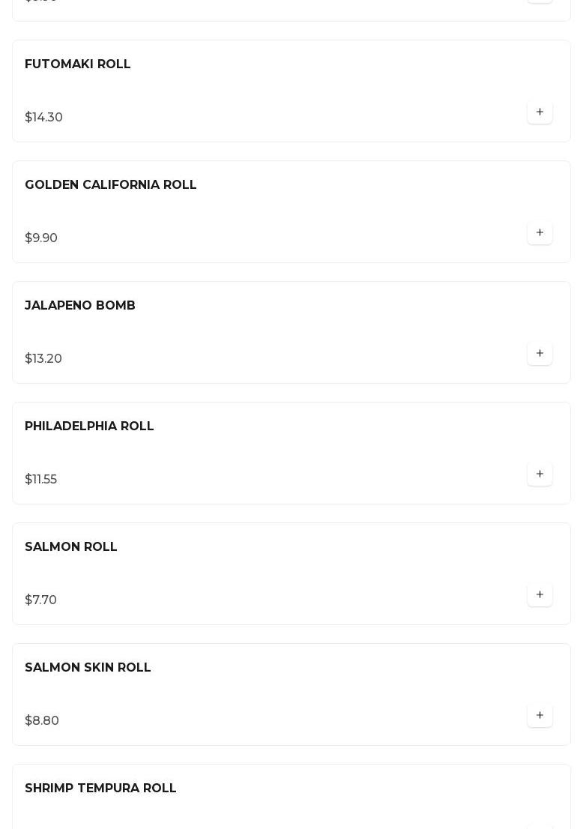
Task: Click the $14.30 price label
Action: (44, 118)
